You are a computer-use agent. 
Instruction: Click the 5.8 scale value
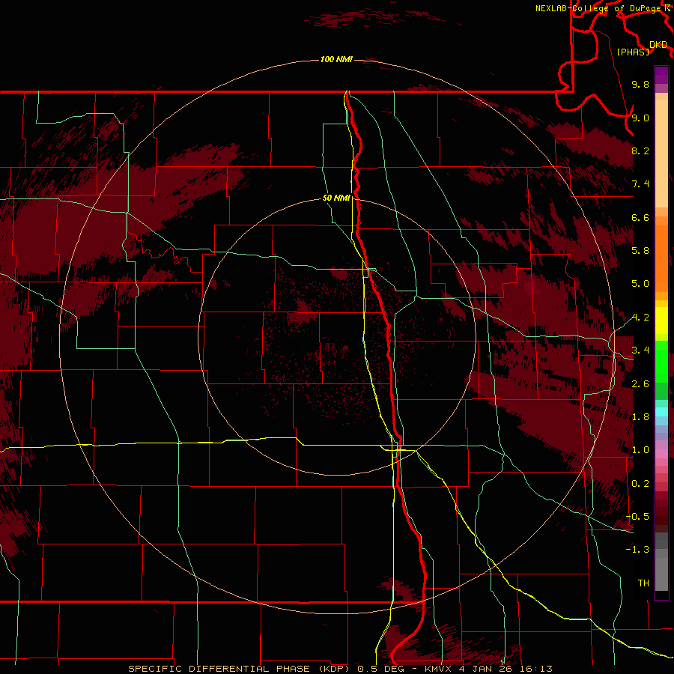tap(640, 251)
